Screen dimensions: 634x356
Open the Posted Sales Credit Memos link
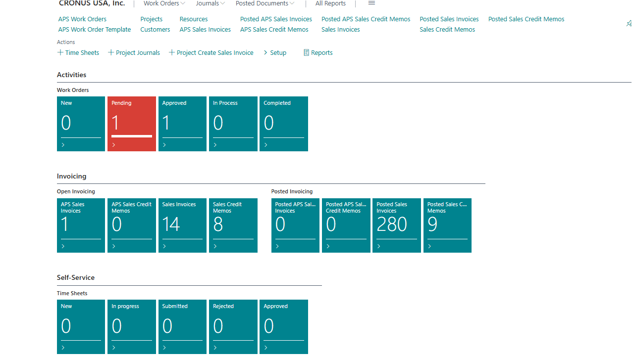526,19
